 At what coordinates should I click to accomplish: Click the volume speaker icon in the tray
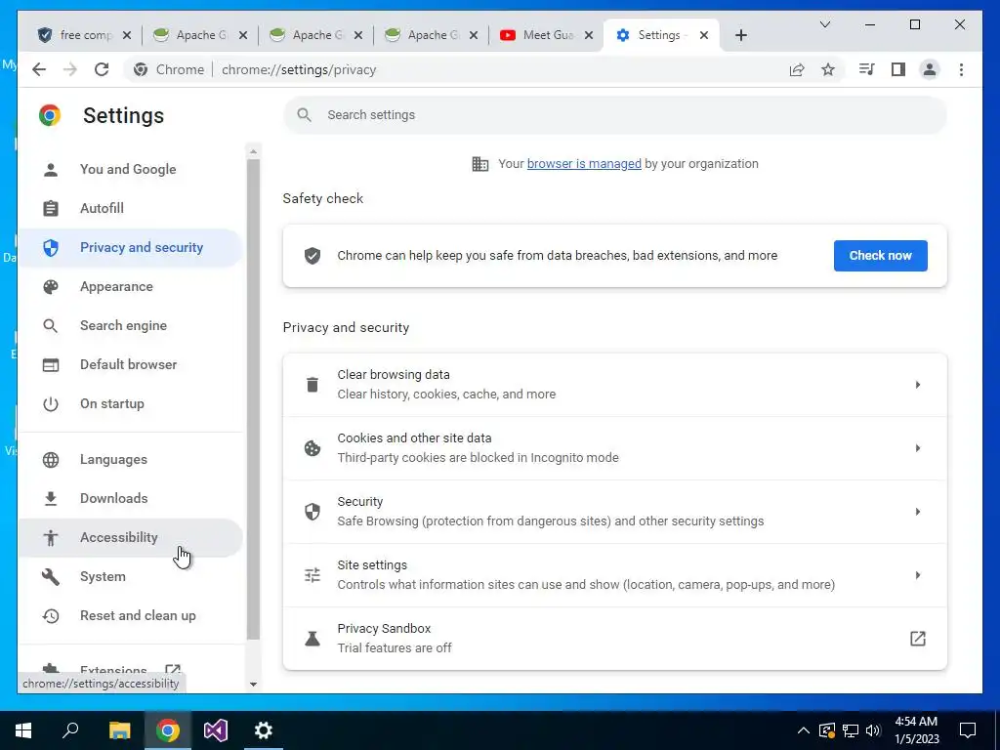(873, 730)
